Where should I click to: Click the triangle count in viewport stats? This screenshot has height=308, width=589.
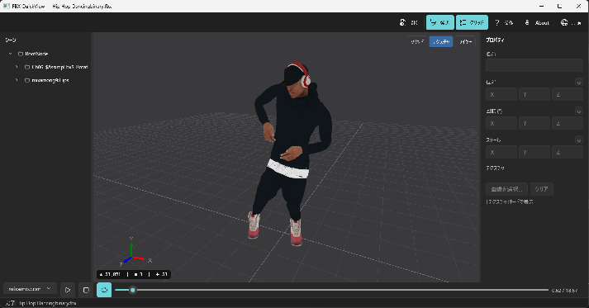coord(110,275)
